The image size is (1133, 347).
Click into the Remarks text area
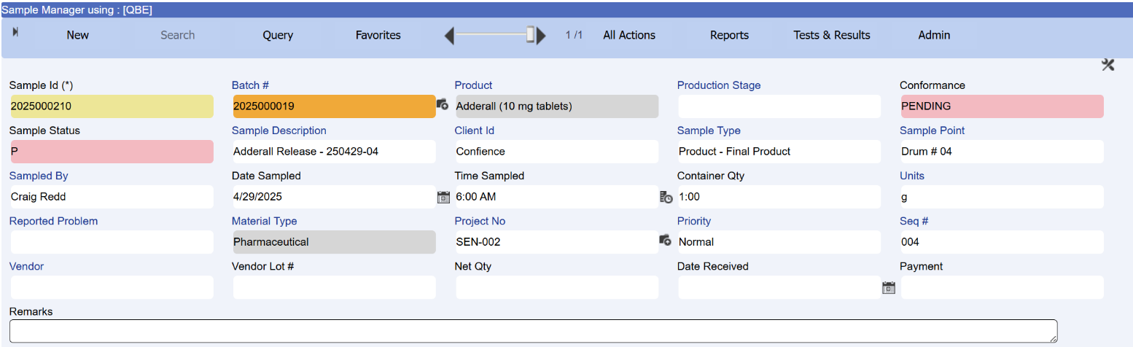point(532,330)
